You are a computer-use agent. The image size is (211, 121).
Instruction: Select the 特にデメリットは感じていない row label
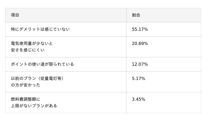coord(40,29)
